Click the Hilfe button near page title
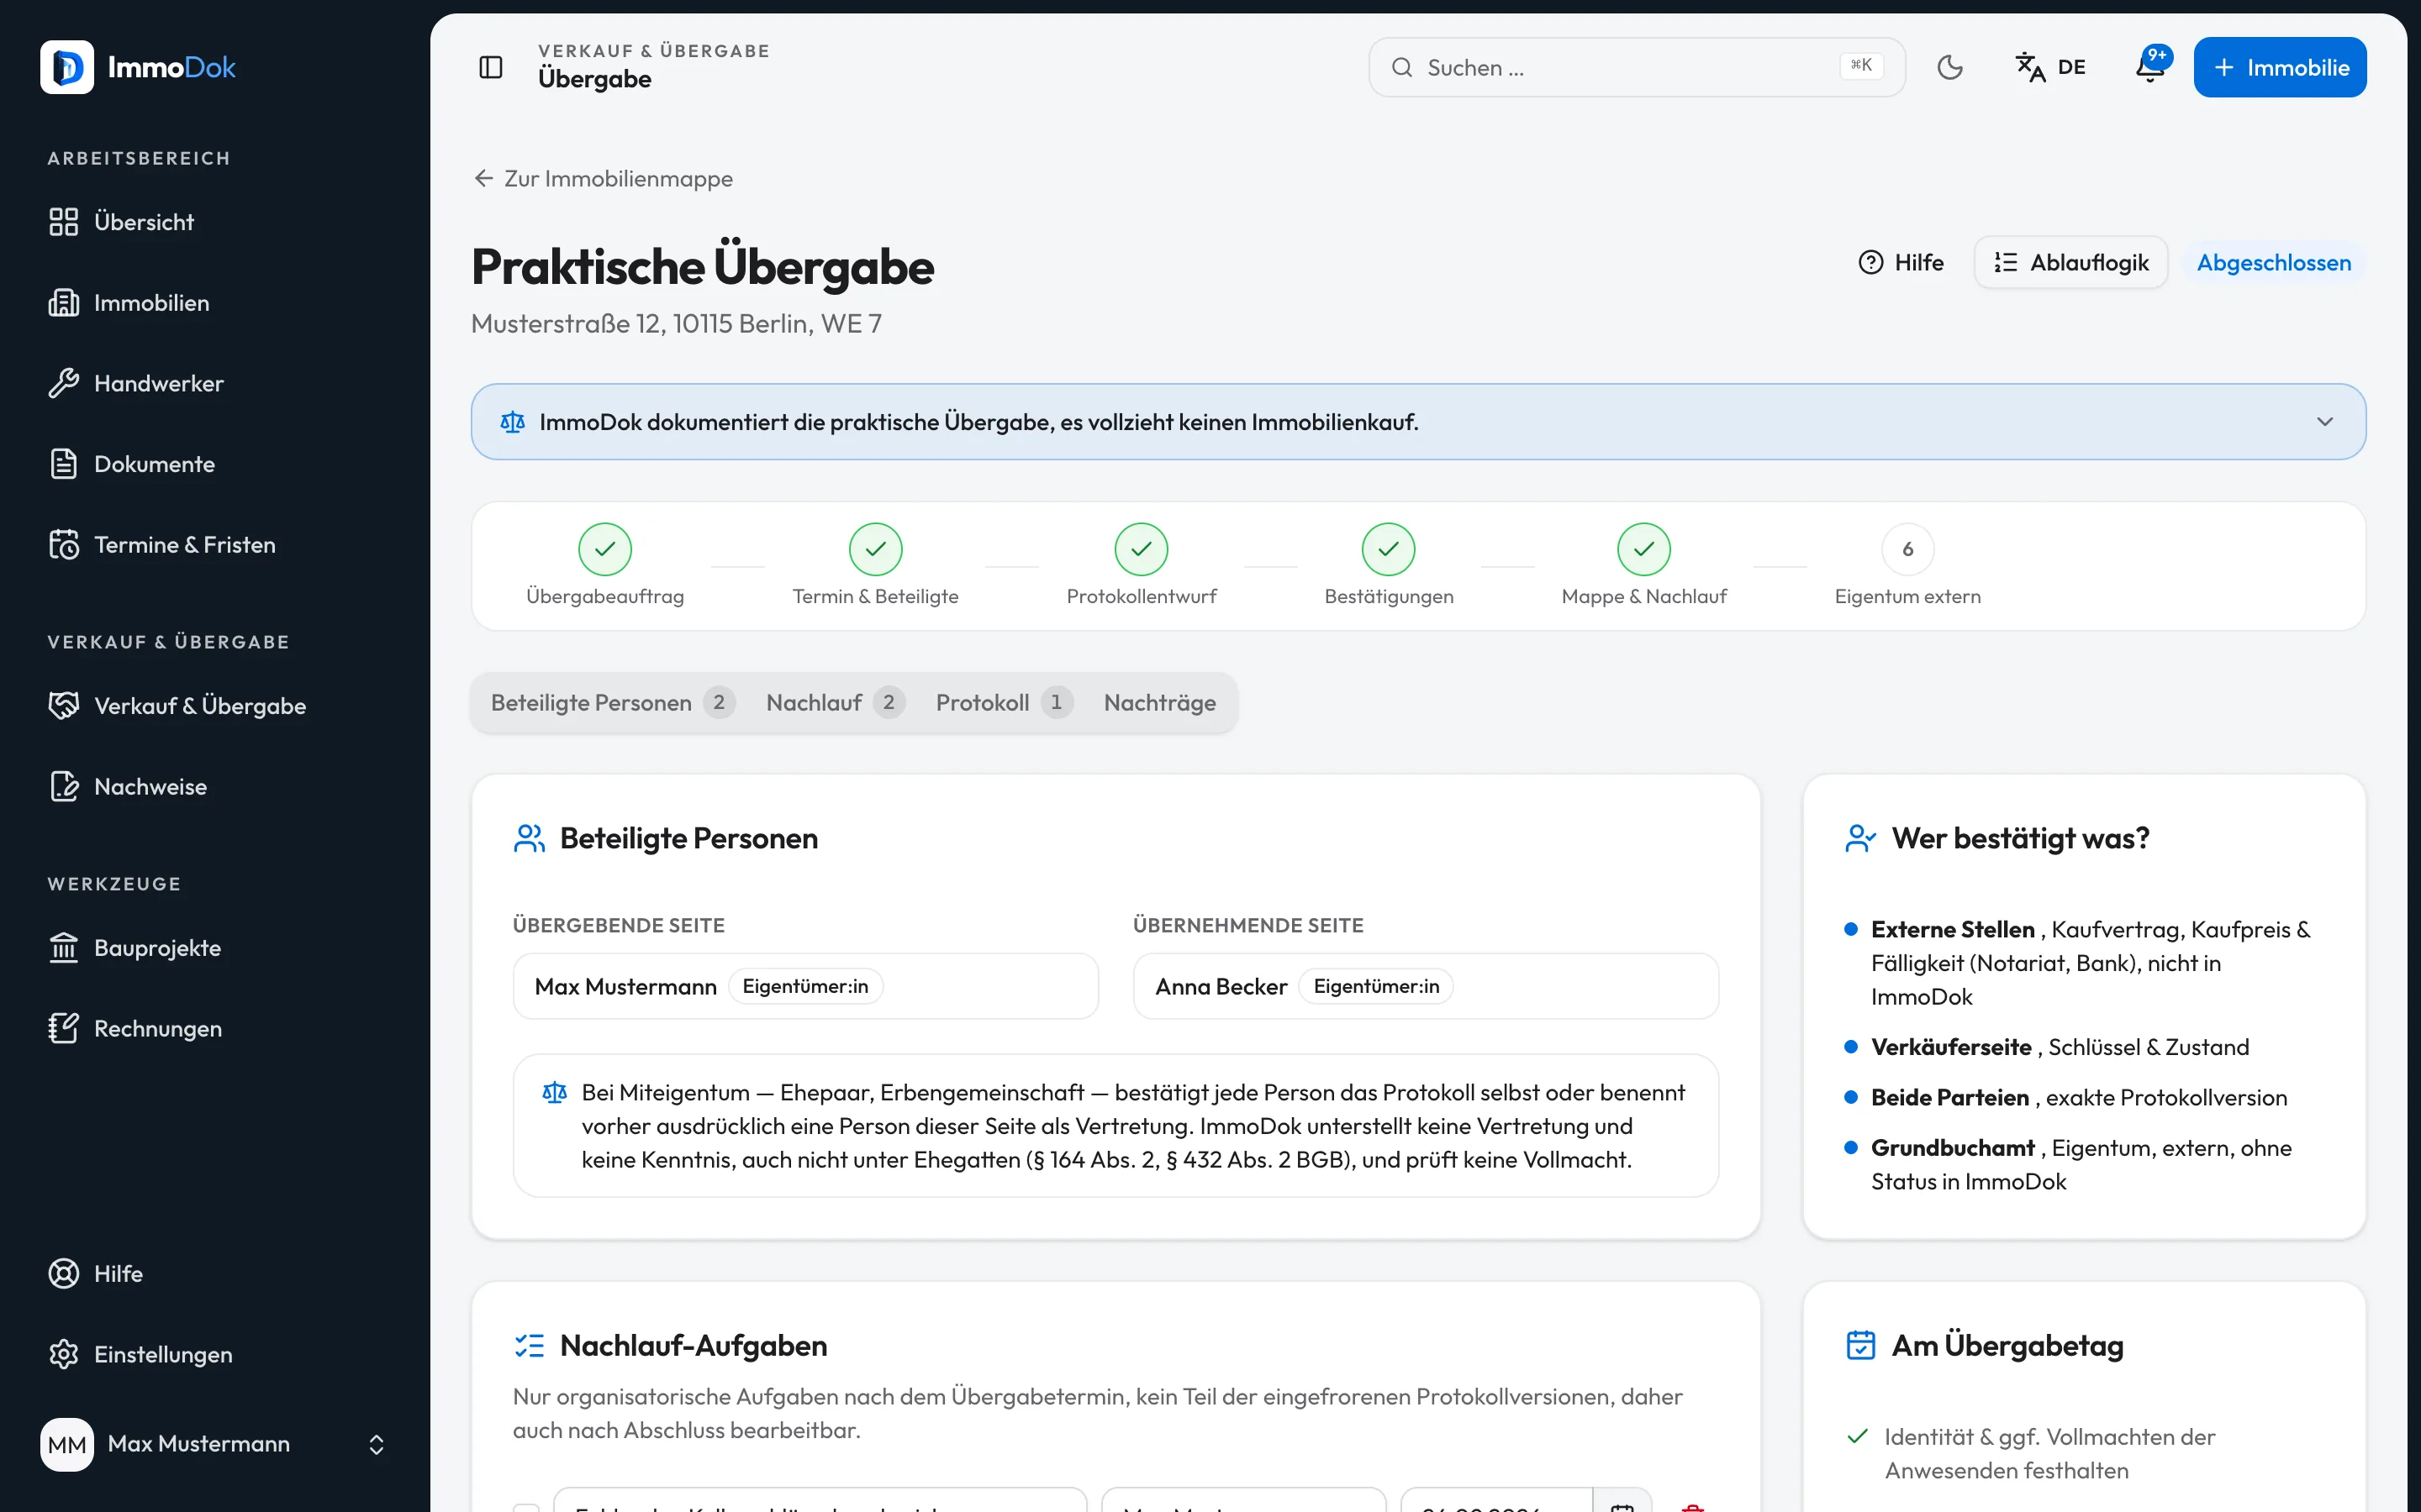This screenshot has width=2421, height=1512. pyautogui.click(x=1900, y=262)
